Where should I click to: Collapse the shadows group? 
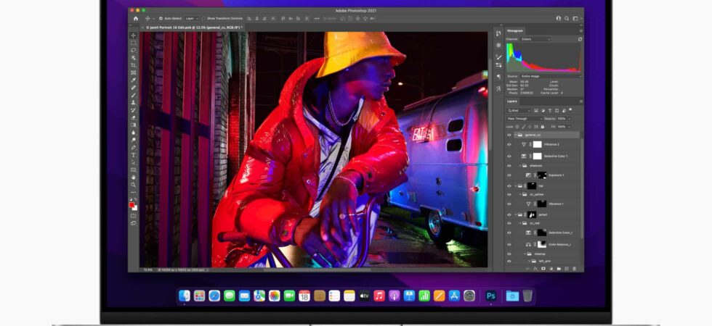[520, 166]
